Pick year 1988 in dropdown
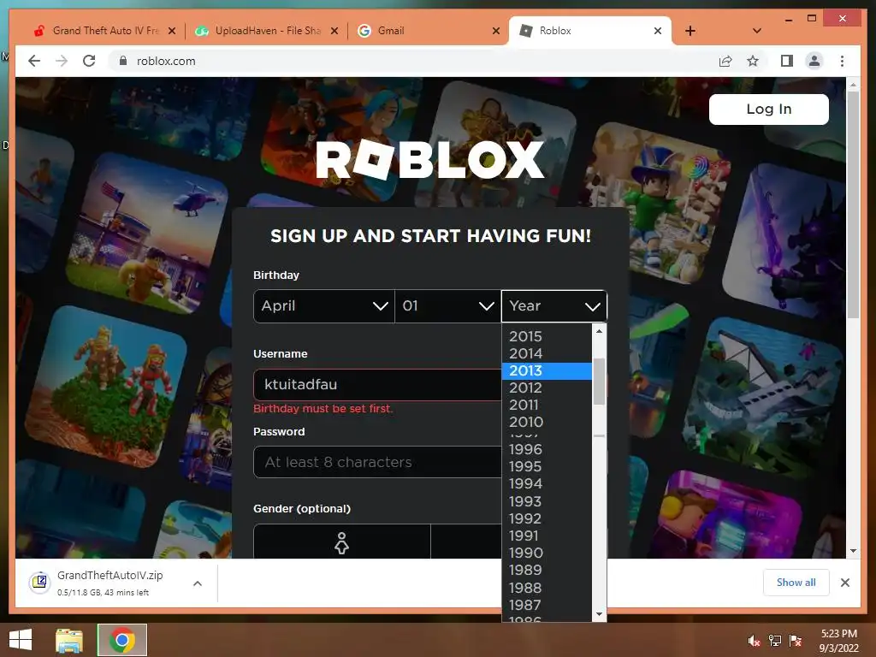 [x=547, y=589]
